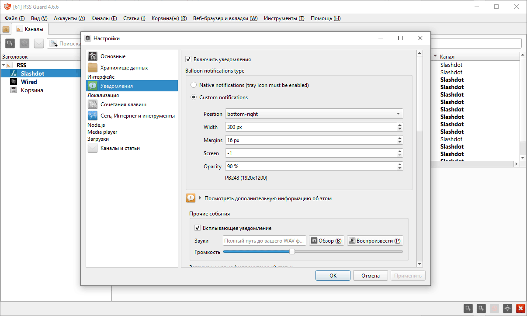
Task: Click the settings panel scrollbar up arrow
Action: click(x=420, y=54)
